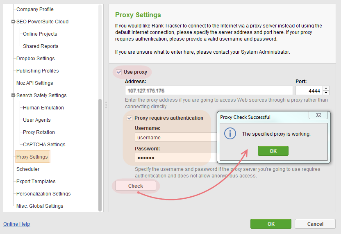
Task: Open CAPTCHA Settings in sidebar
Action: (x=44, y=144)
